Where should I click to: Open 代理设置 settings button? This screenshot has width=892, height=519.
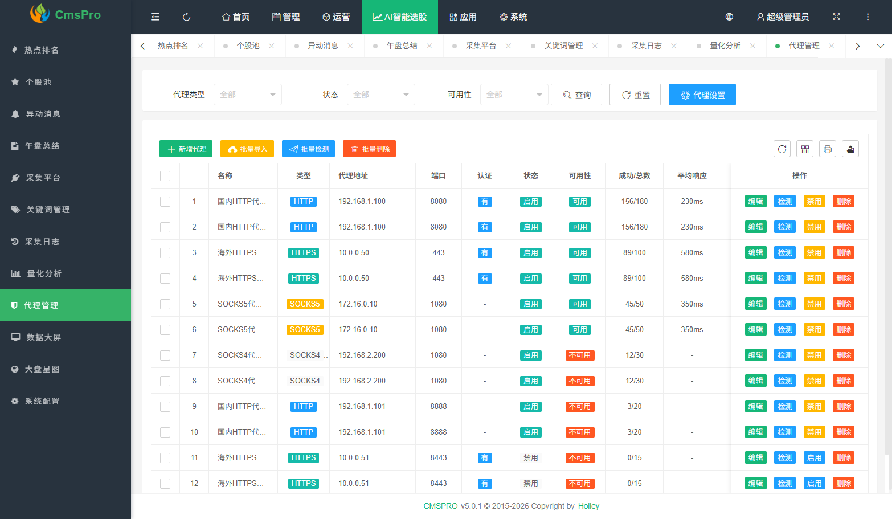pyautogui.click(x=702, y=95)
